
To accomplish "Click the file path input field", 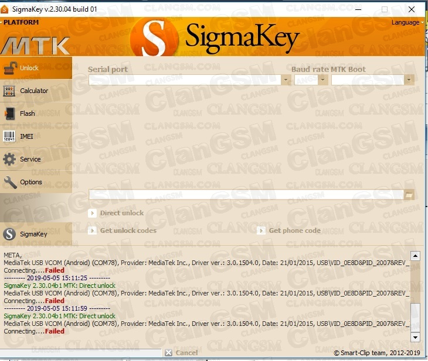I will [246, 195].
